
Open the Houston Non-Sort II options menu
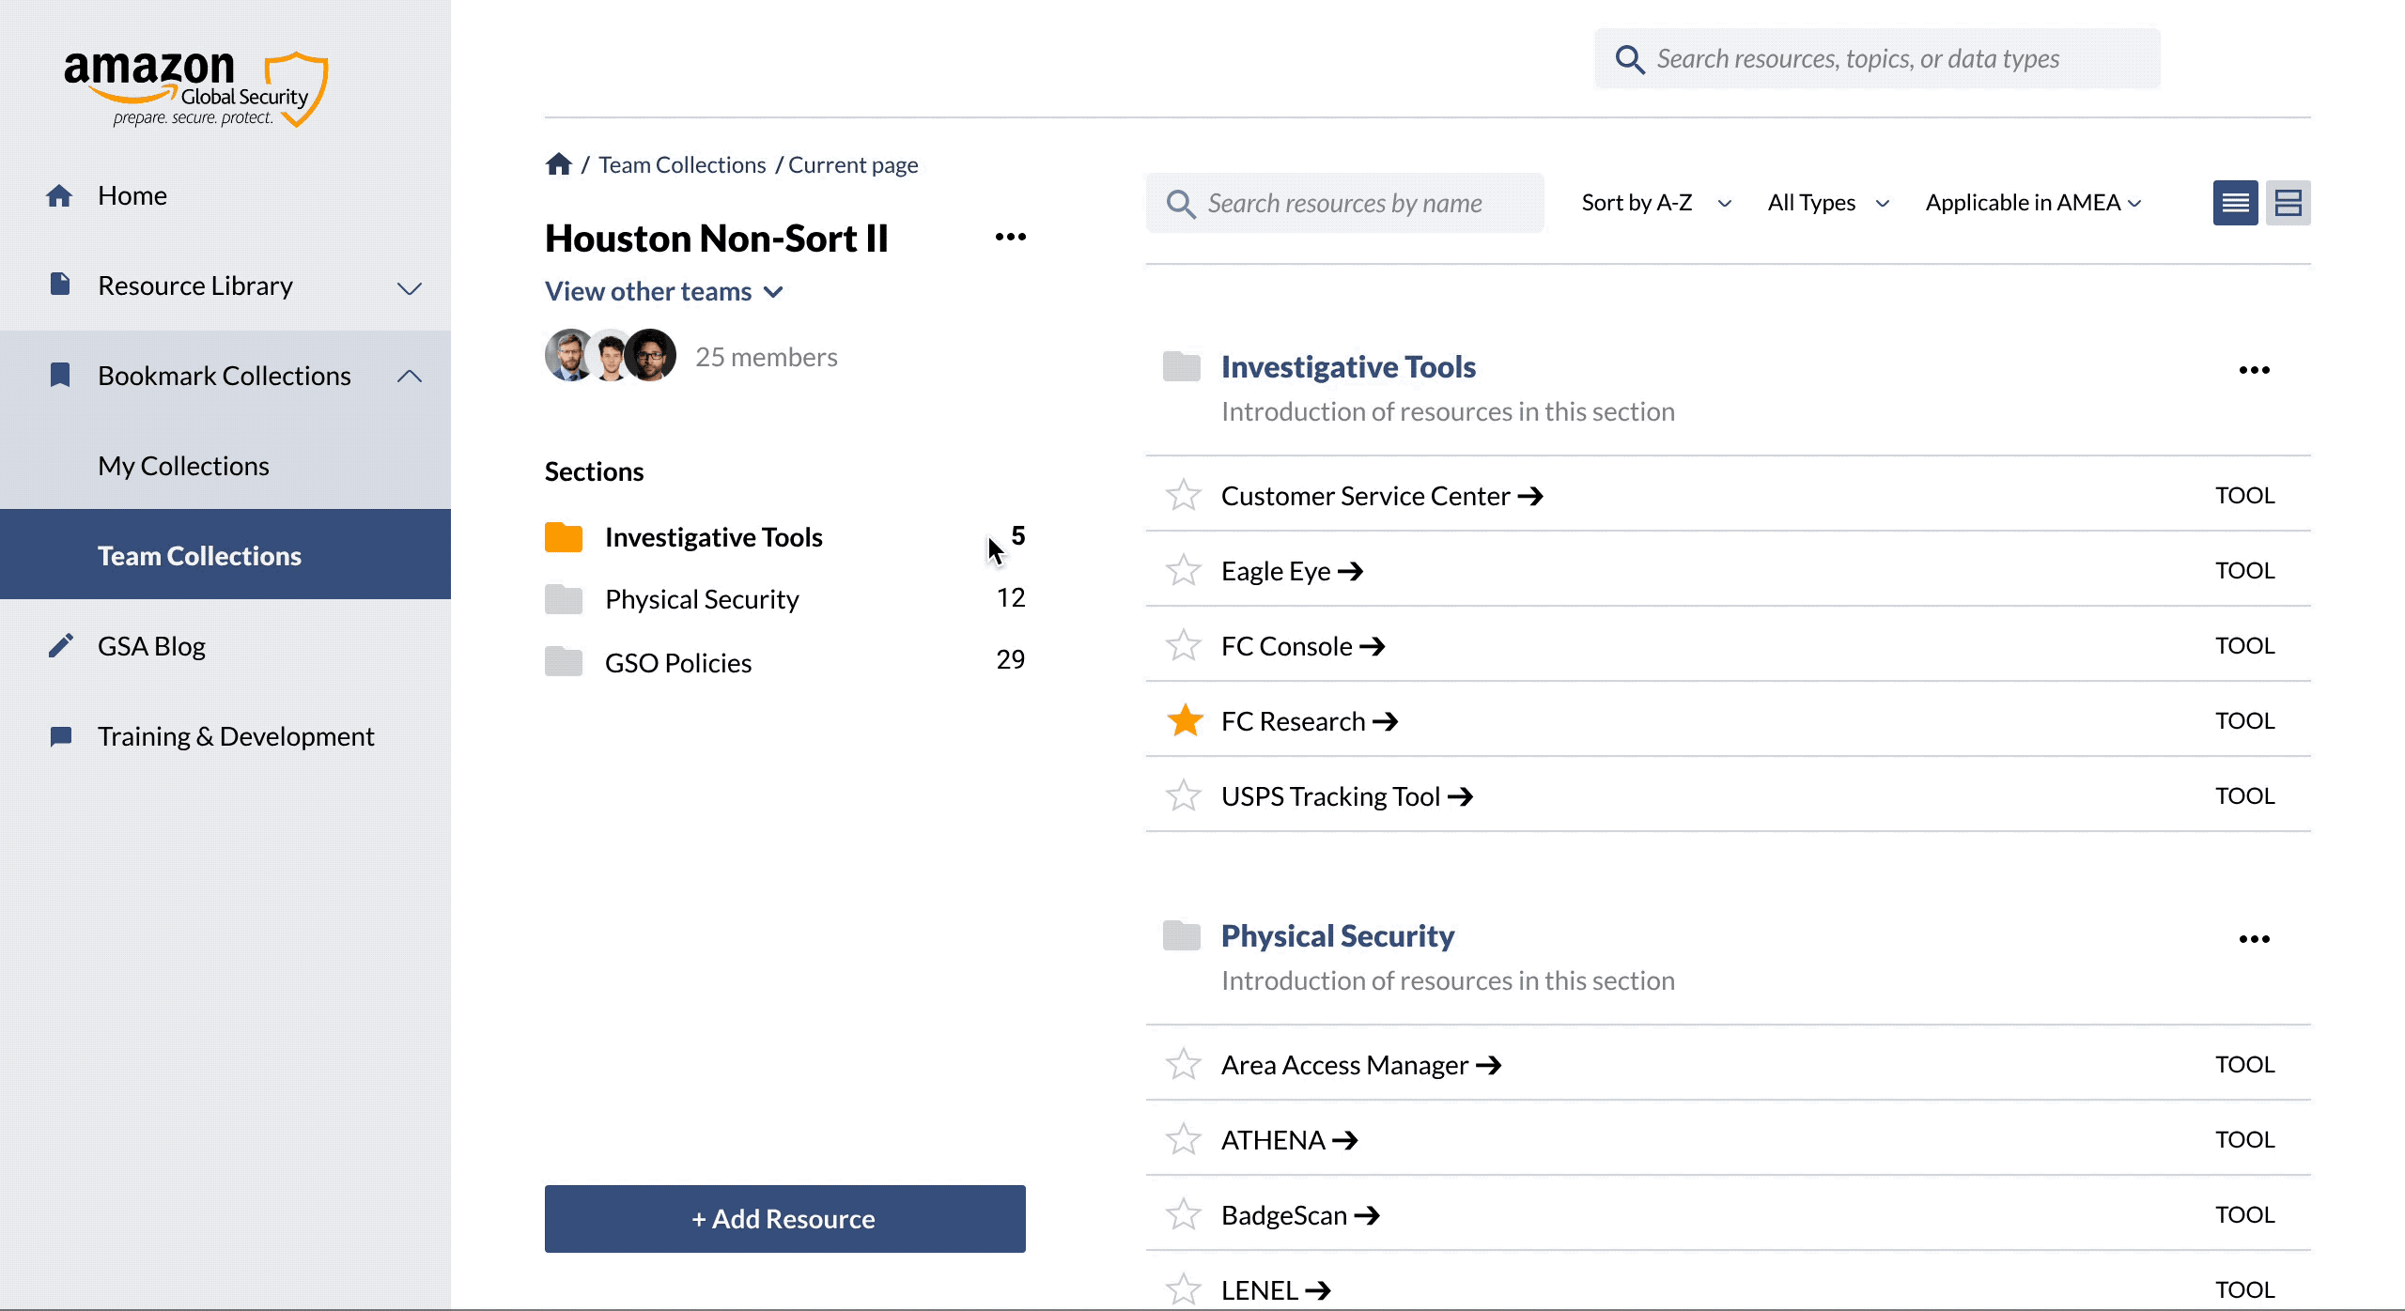pos(1011,237)
